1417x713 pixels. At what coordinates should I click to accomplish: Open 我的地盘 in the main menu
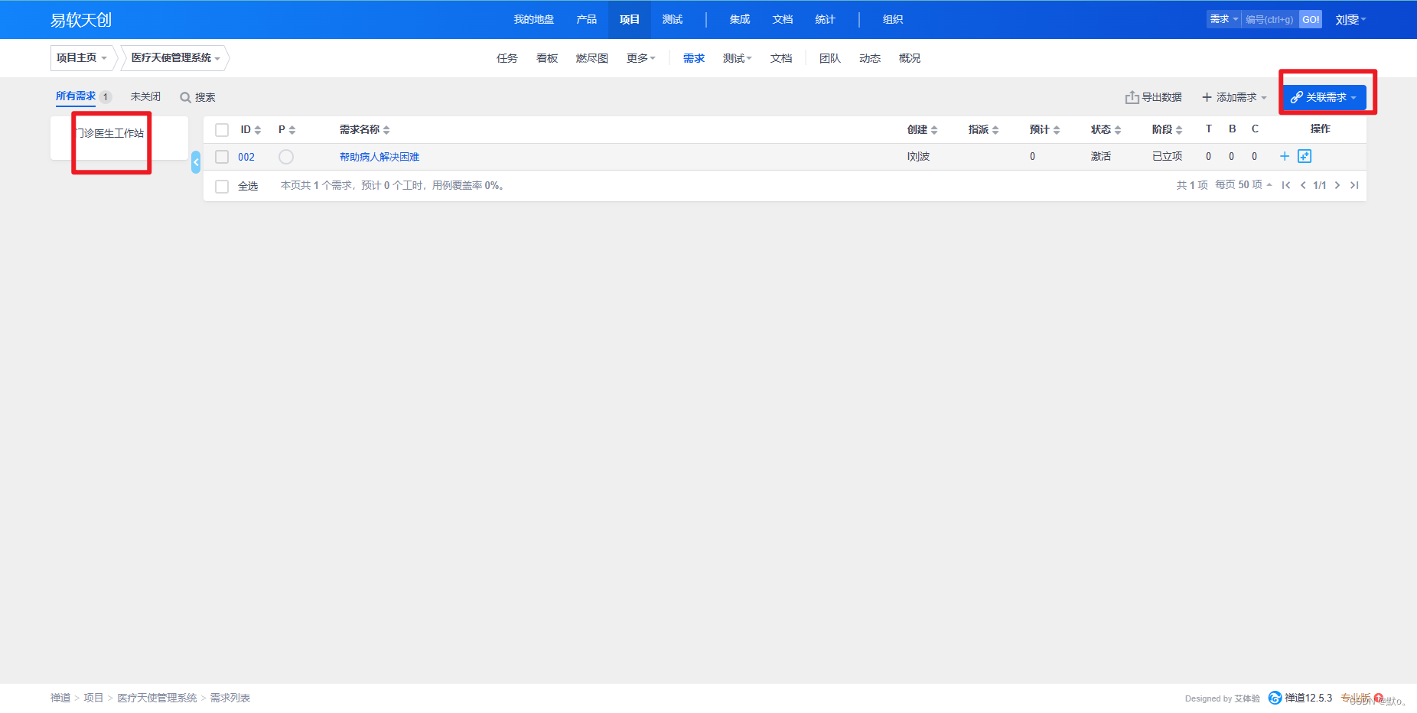coord(534,19)
